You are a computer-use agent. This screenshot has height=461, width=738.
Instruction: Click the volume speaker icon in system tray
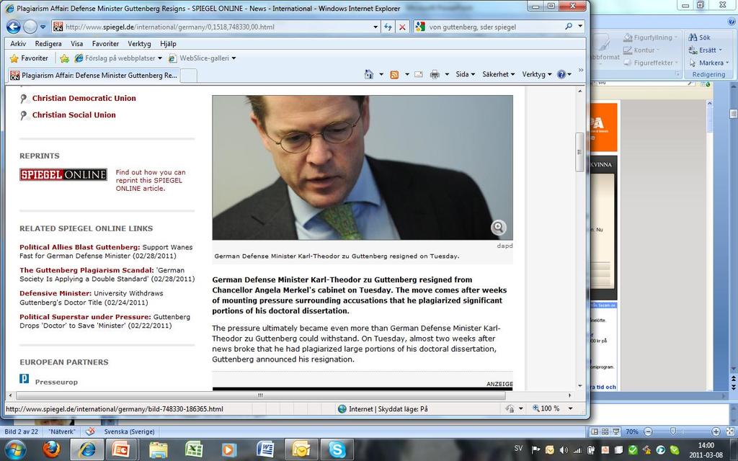pyautogui.click(x=564, y=450)
